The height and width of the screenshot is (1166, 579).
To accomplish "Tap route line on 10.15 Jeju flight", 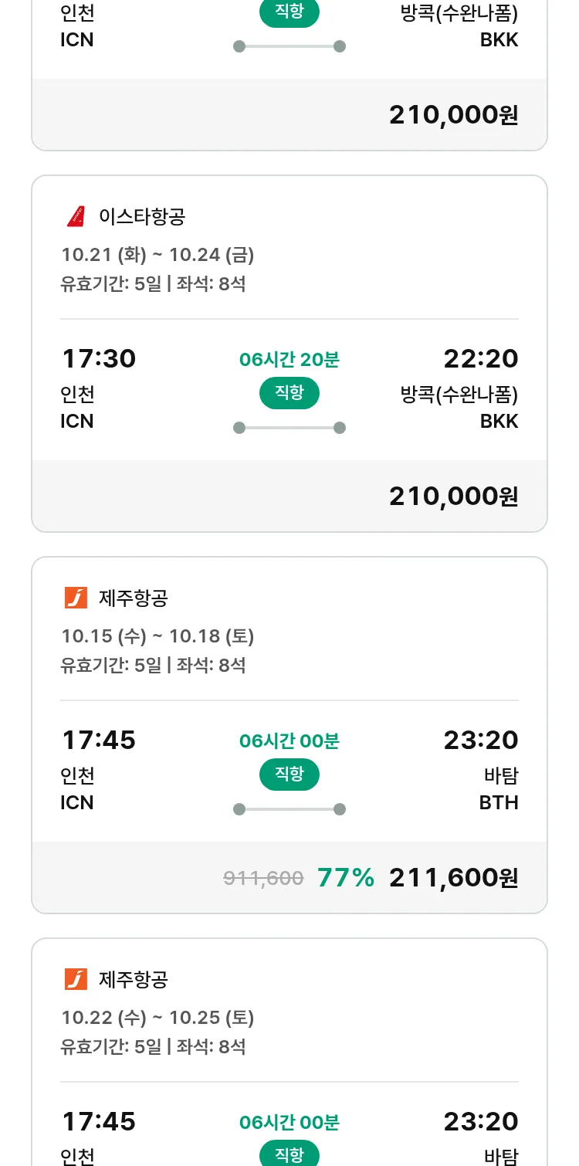I will pyautogui.click(x=289, y=809).
